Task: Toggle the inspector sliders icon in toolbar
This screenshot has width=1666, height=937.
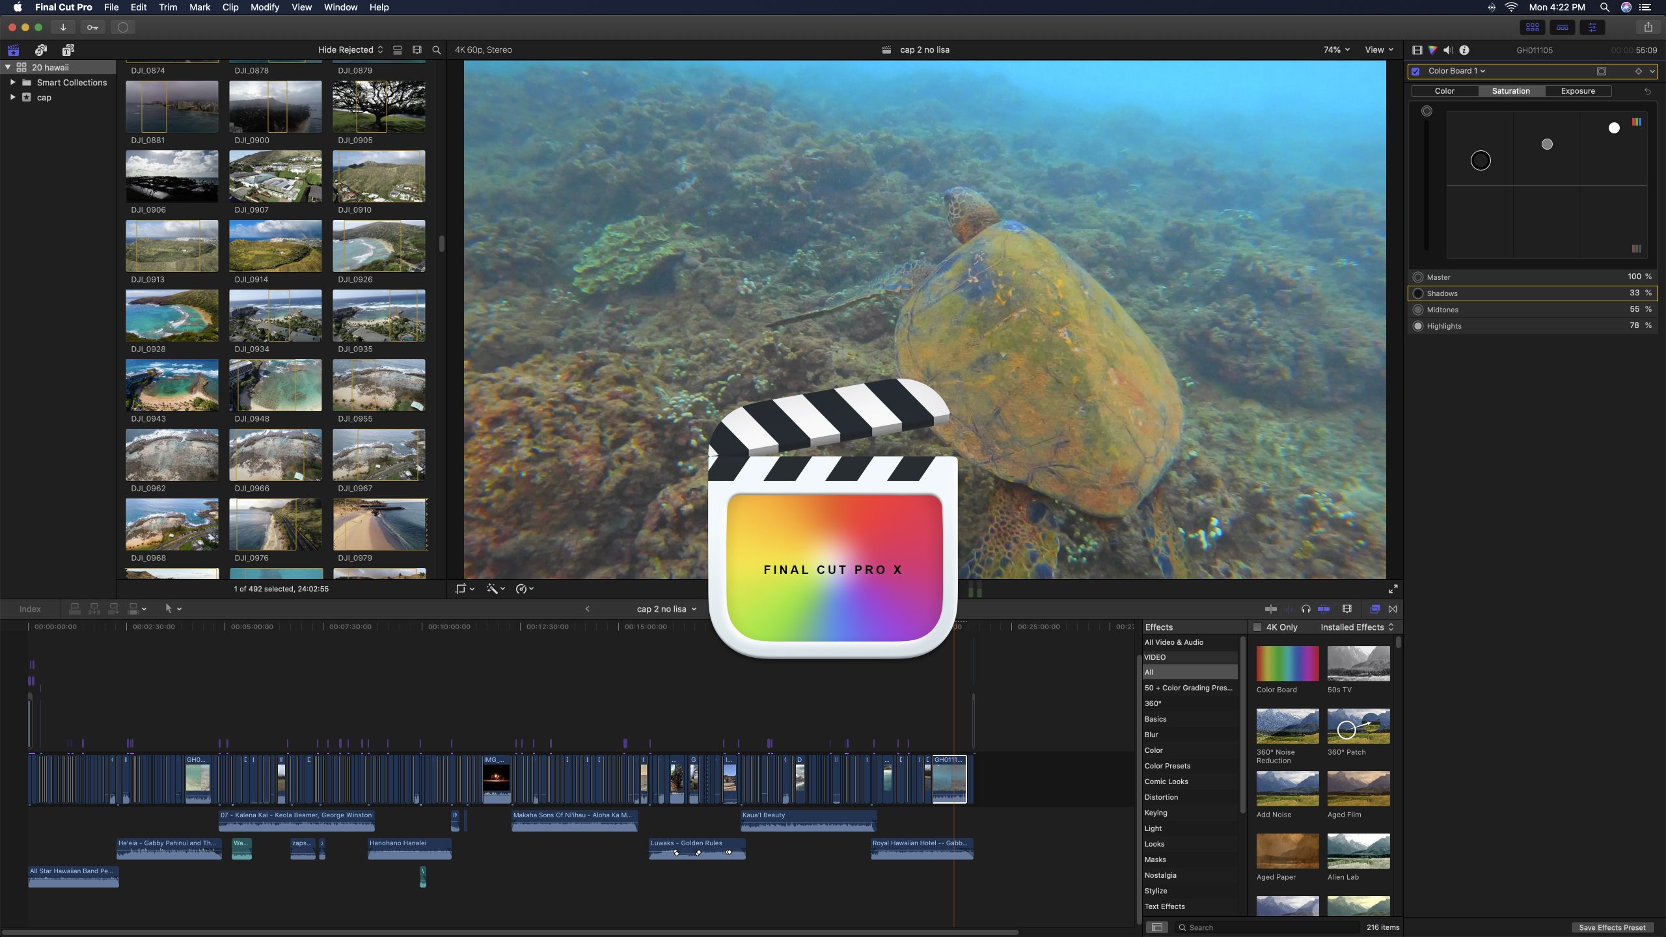Action: (1592, 27)
